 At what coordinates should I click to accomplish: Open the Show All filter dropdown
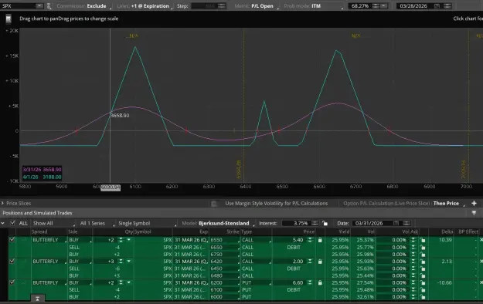point(53,223)
